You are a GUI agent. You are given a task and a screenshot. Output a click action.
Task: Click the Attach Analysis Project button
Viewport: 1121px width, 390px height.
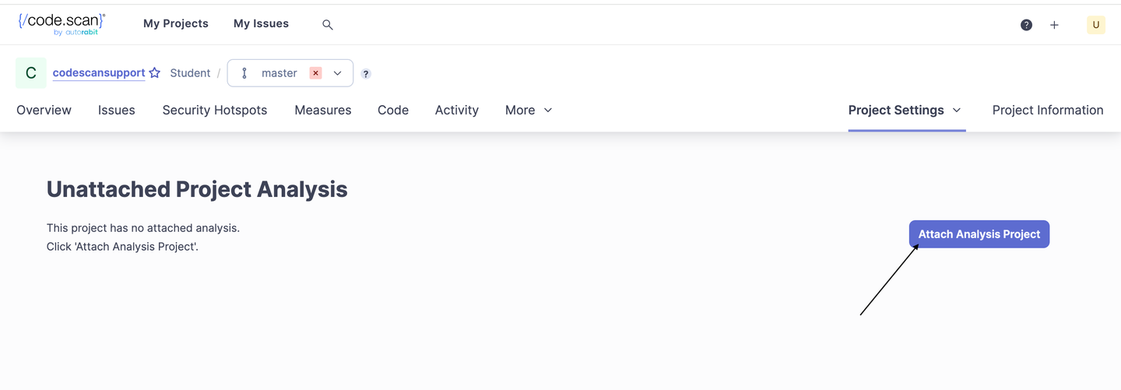[x=979, y=234]
